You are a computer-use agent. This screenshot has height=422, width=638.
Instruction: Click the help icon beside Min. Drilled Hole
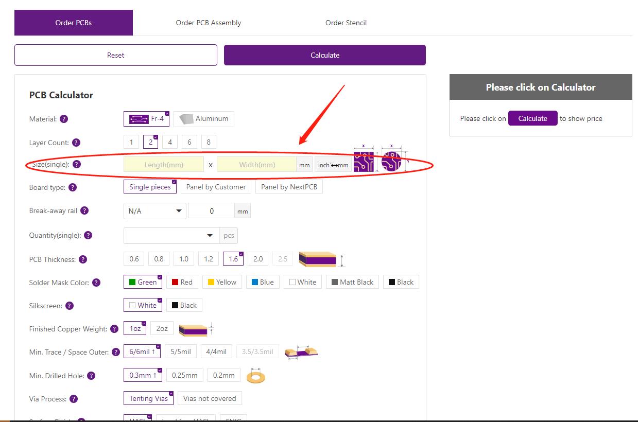coord(91,376)
